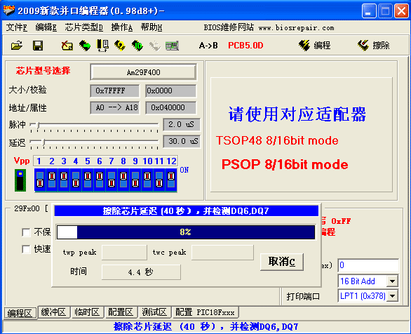Click the 取消C cancel button
The width and height of the screenshot is (411, 334).
click(282, 262)
